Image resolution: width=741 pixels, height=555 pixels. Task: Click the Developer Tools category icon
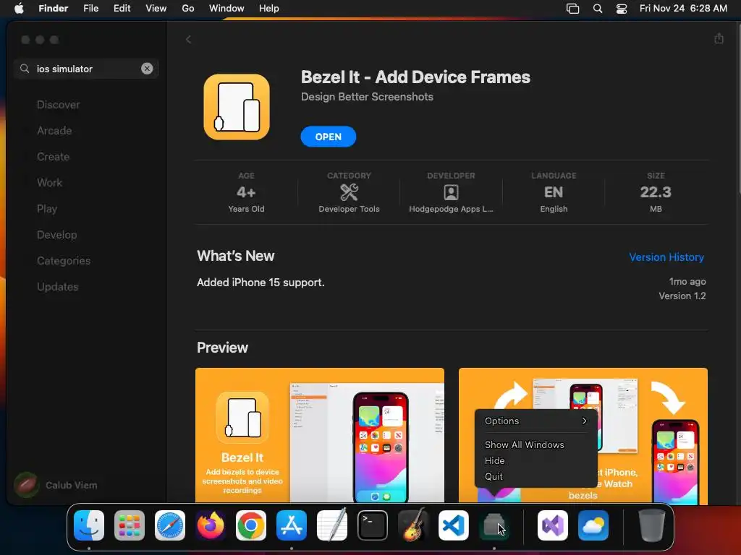tap(350, 192)
